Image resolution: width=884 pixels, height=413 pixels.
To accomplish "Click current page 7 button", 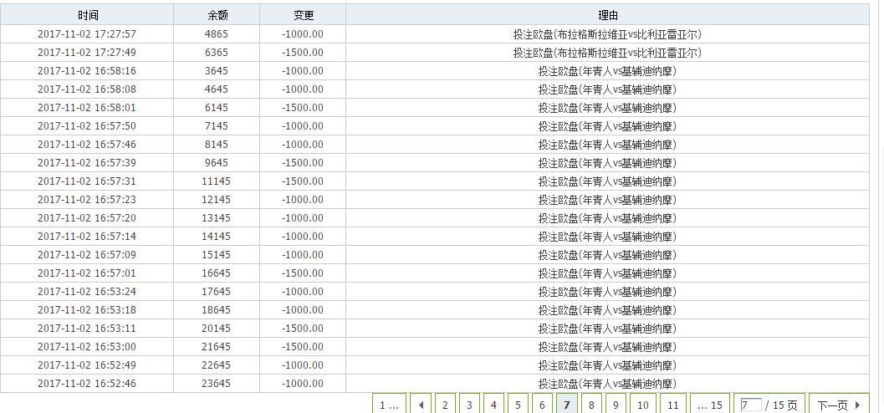I will coord(566,405).
